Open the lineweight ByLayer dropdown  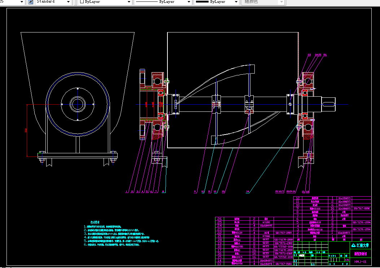click(x=237, y=2)
